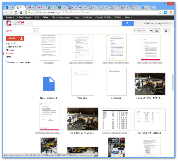Open the robert.haerkens@code54.nl account menu
The width and height of the screenshot is (178, 161).
(159, 23)
